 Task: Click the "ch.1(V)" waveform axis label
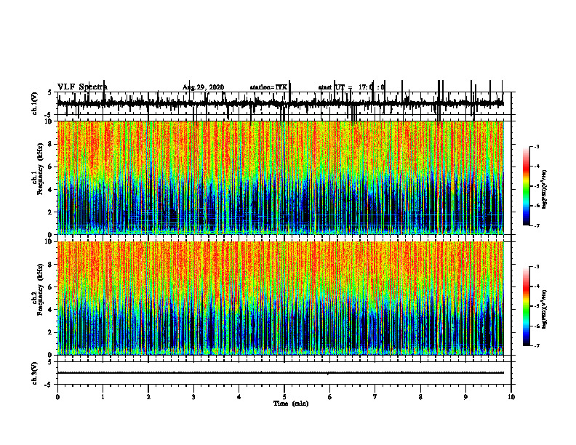pos(35,103)
